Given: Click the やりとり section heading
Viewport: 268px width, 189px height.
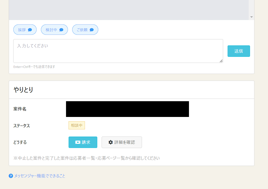Looking at the screenshot, I should pyautogui.click(x=23, y=89).
